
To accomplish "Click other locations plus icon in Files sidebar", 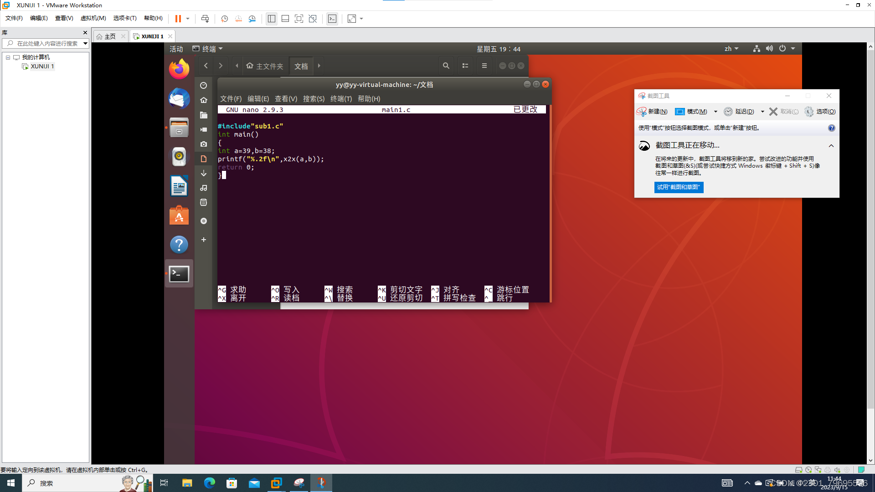I will 204,240.
